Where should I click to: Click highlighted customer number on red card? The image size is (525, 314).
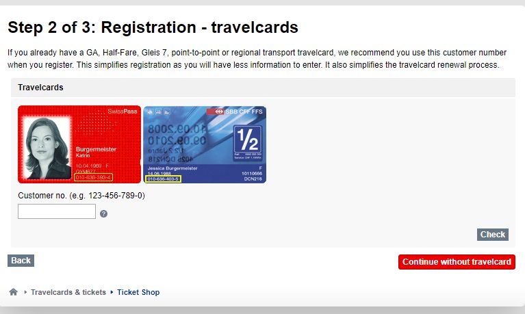click(x=93, y=177)
